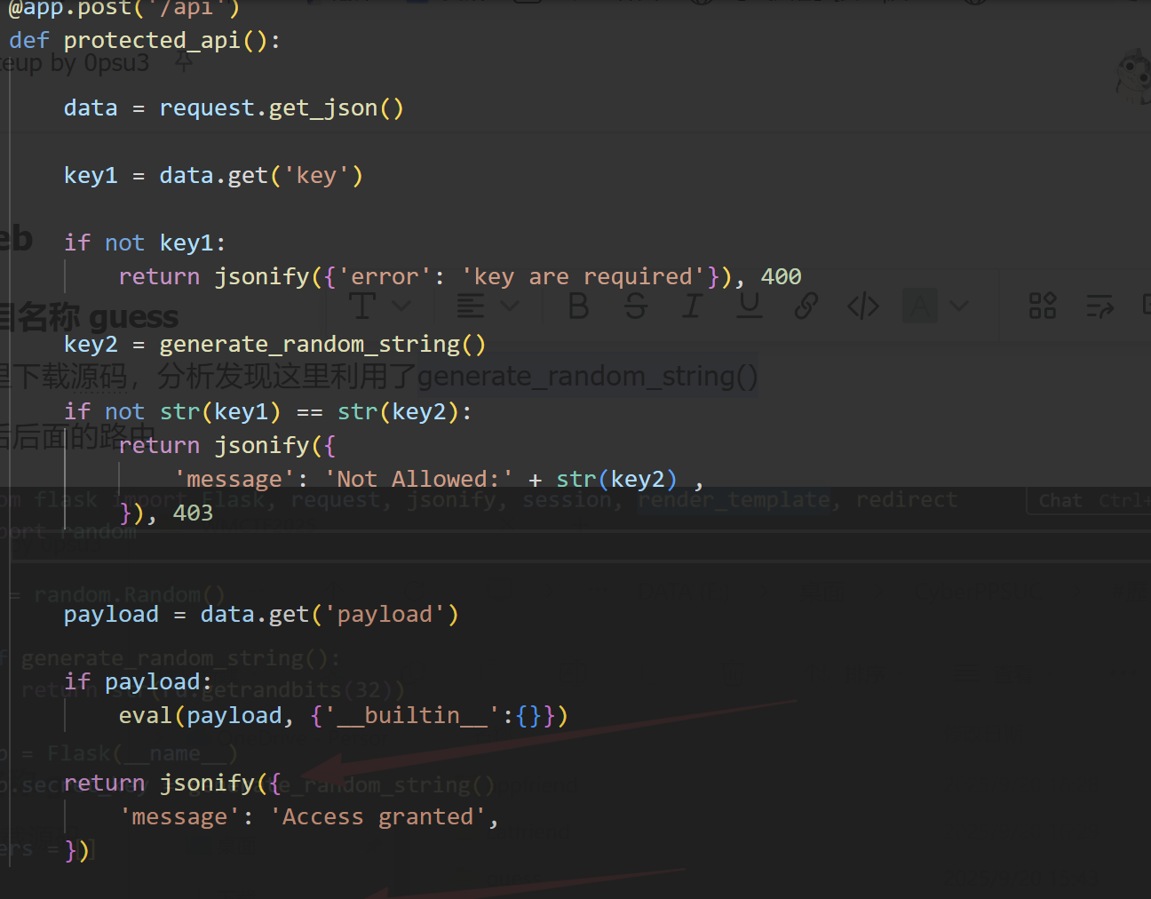Open the text alignment dropdown
The height and width of the screenshot is (899, 1151).
coord(510,306)
